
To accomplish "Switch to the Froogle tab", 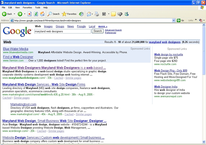I will 81,26.
